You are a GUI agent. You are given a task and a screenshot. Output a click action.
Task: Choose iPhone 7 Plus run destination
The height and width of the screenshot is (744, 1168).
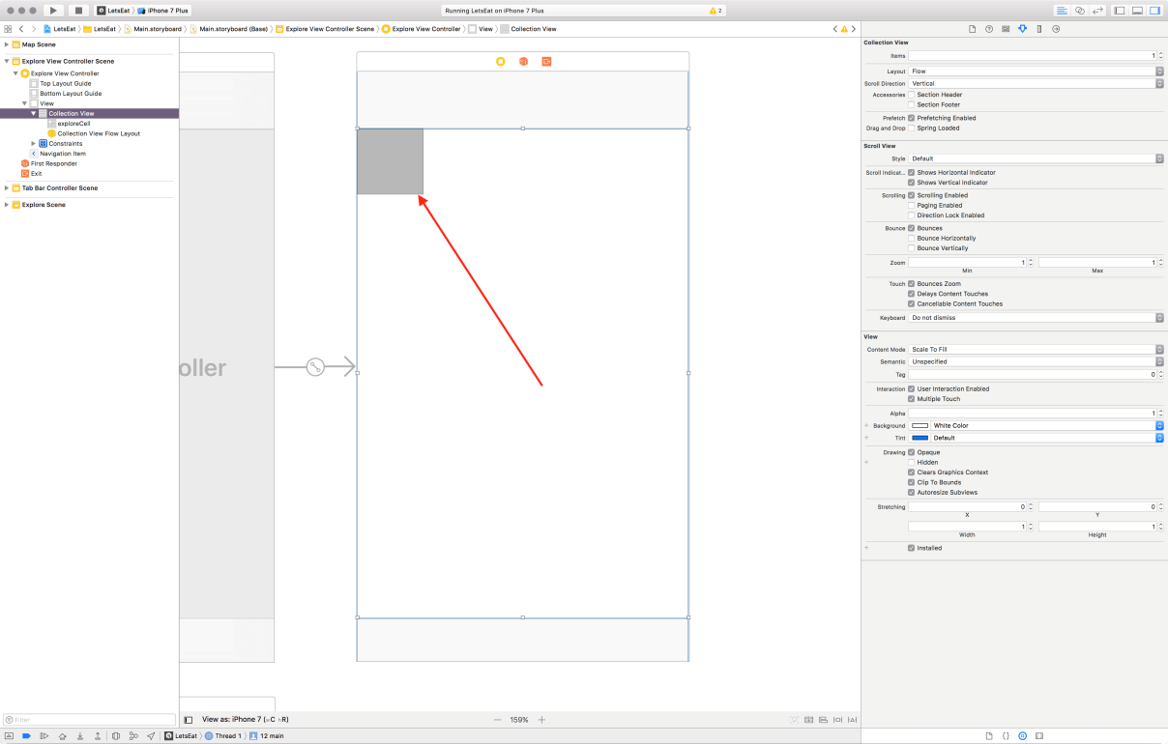[163, 11]
